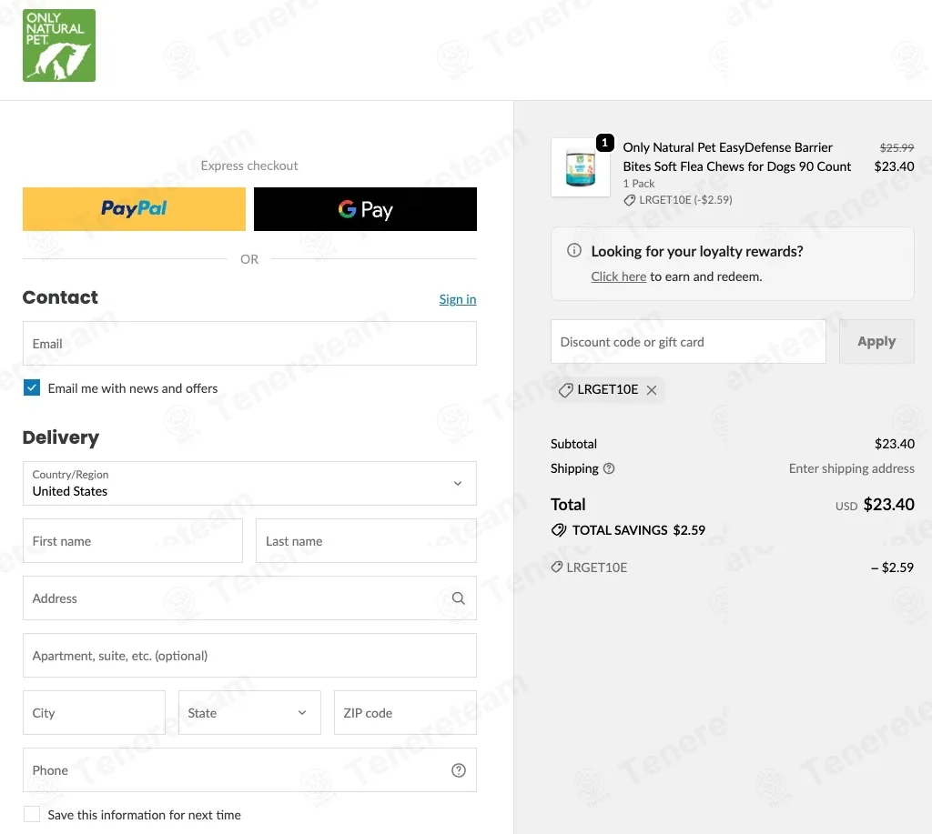Click the TOTAL SAVINGS $2.59 text
Image resolution: width=932 pixels, height=834 pixels.
(639, 530)
